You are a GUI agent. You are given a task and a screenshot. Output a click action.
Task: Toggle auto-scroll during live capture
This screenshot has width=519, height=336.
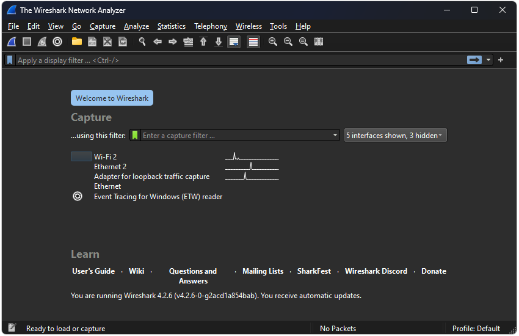pos(234,42)
